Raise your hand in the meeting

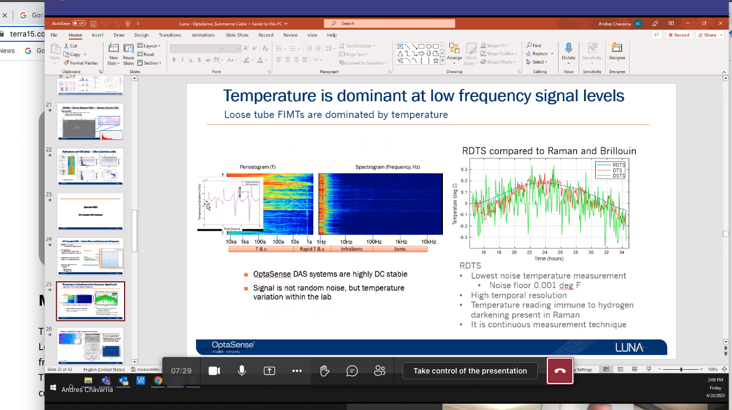point(325,371)
